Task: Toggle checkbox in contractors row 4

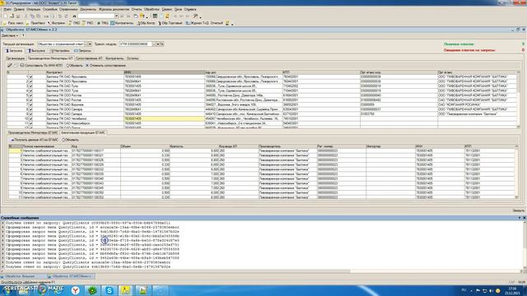Action: pyautogui.click(x=30, y=90)
